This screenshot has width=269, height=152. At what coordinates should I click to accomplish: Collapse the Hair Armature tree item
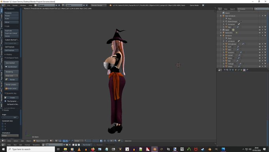click(221, 16)
